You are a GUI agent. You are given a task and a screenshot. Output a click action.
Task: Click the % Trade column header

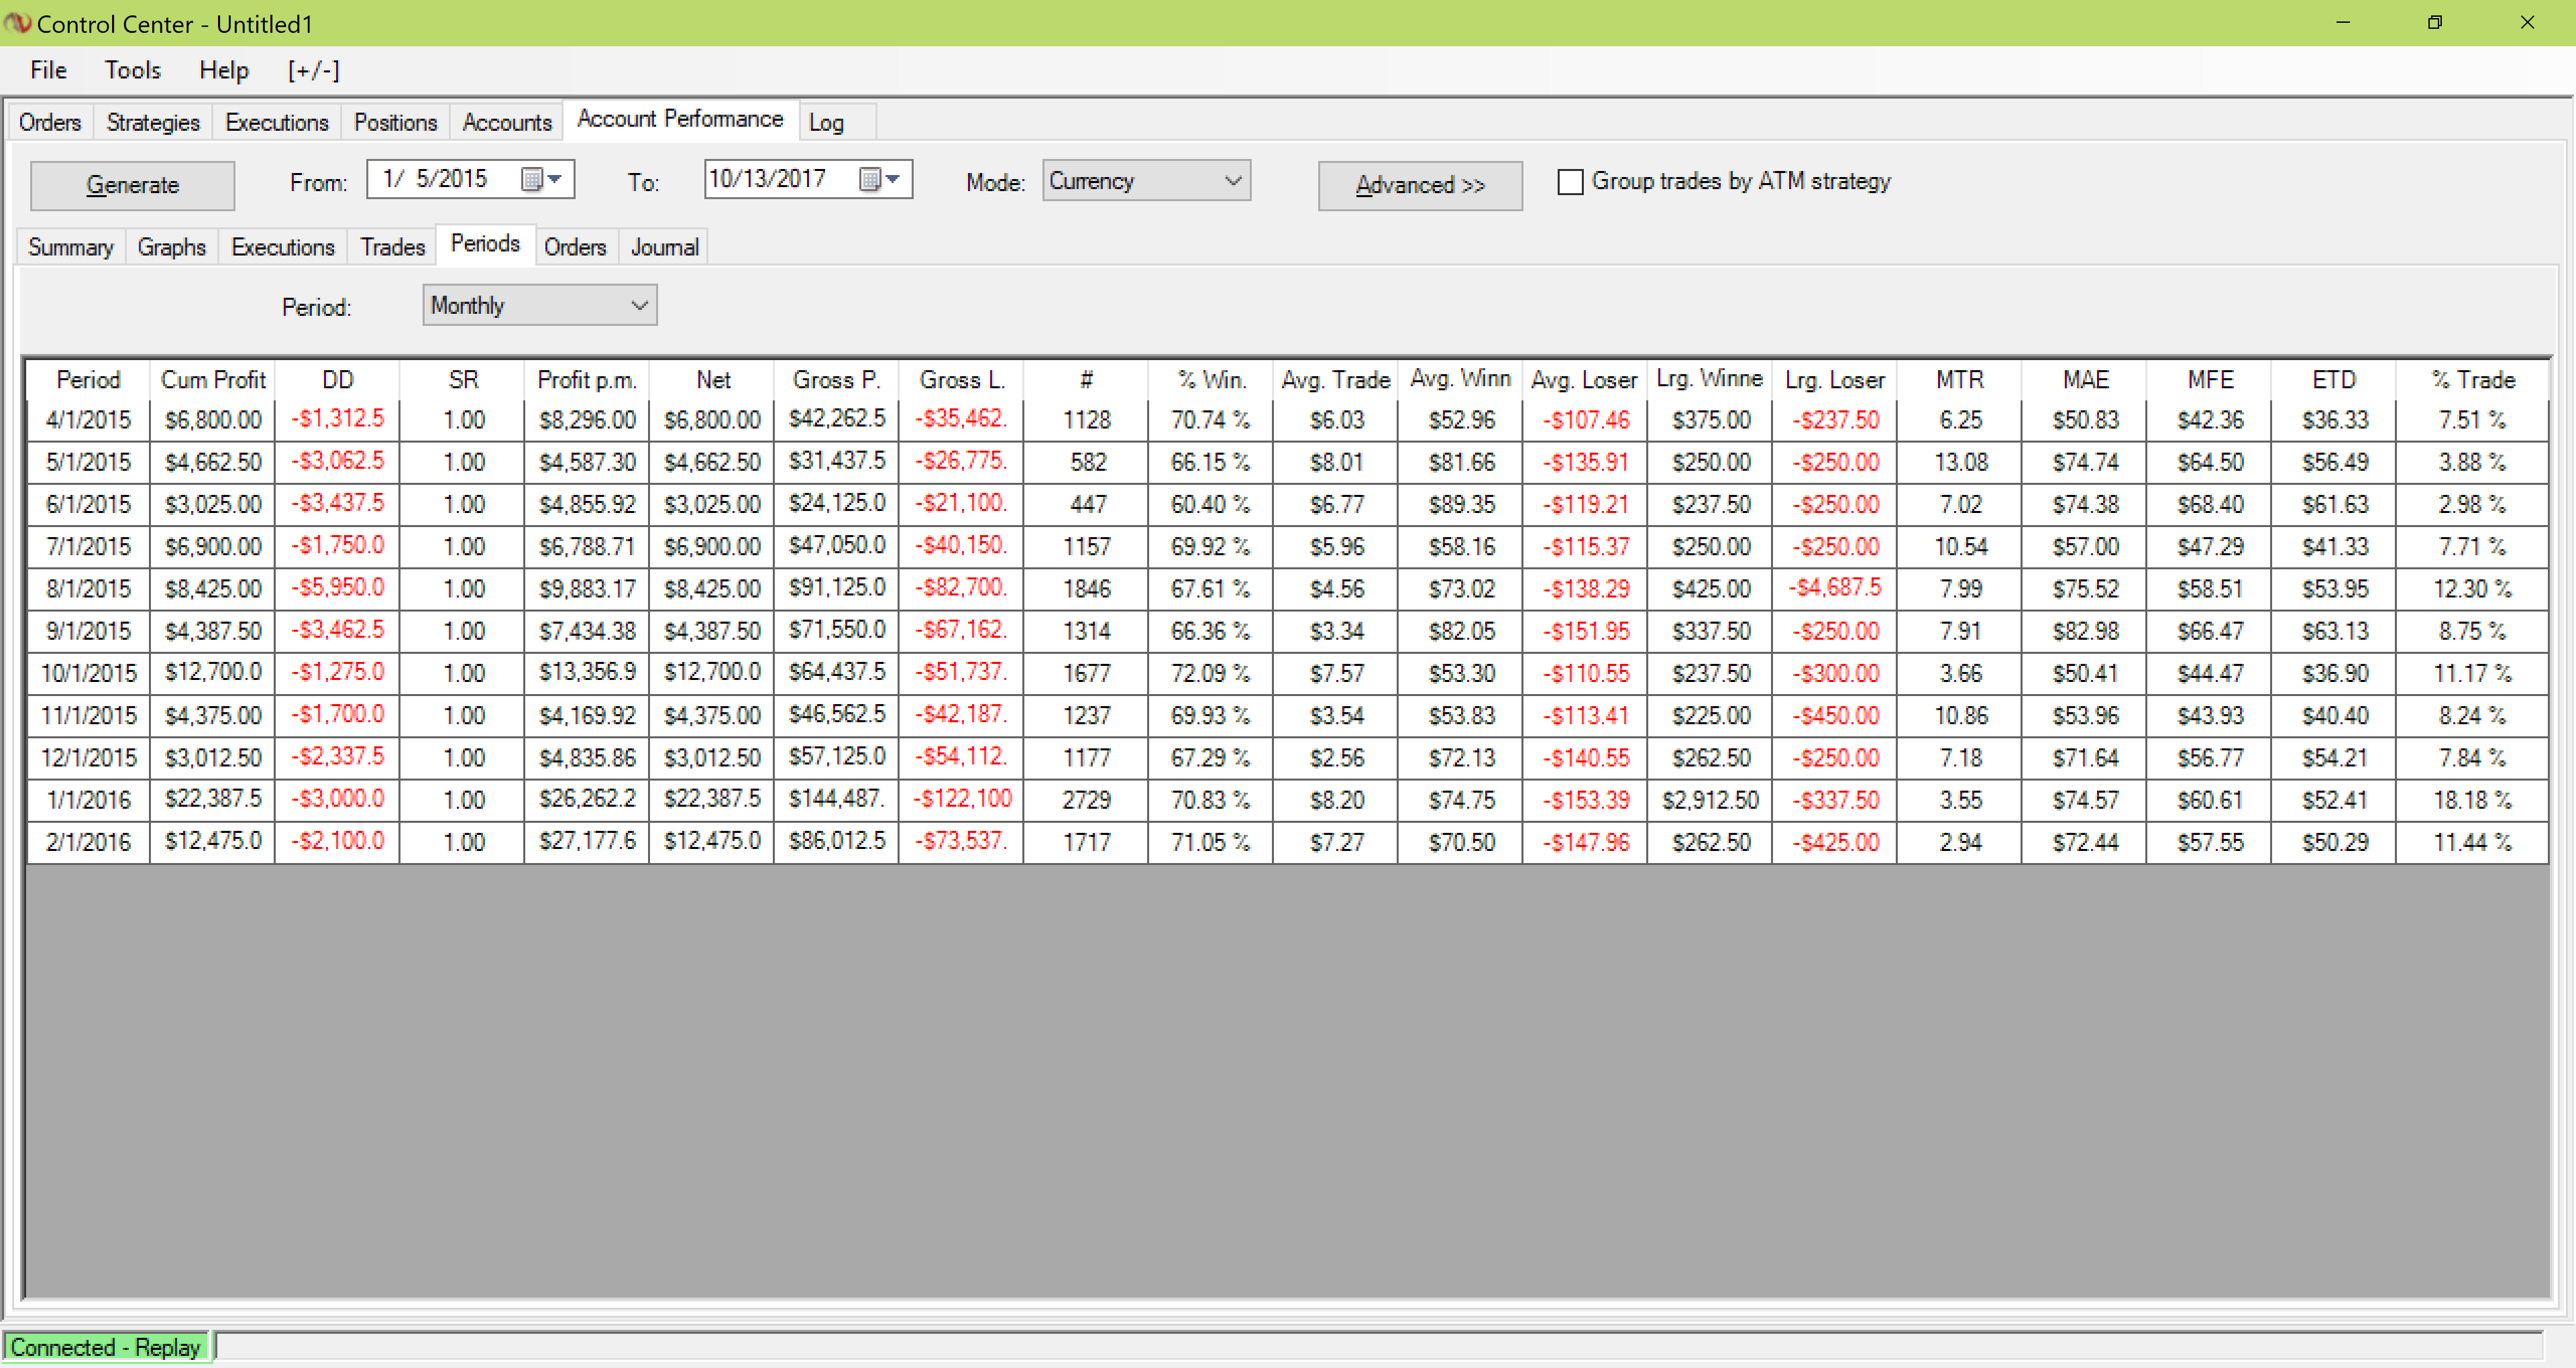[2472, 380]
